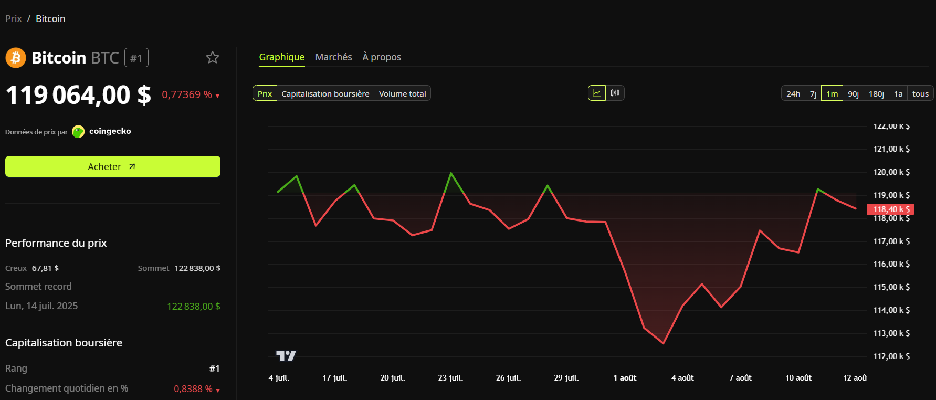Select Capitalisation boursière chart toggle

pyautogui.click(x=325, y=93)
